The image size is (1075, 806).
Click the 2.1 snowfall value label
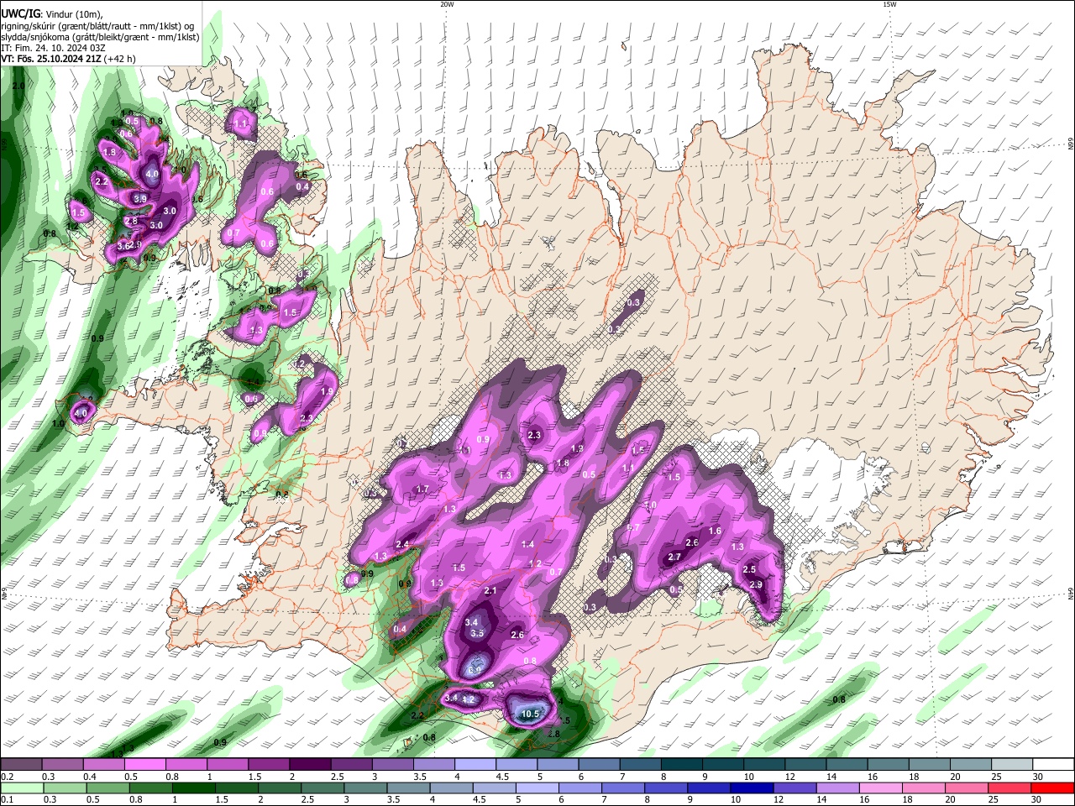click(490, 591)
